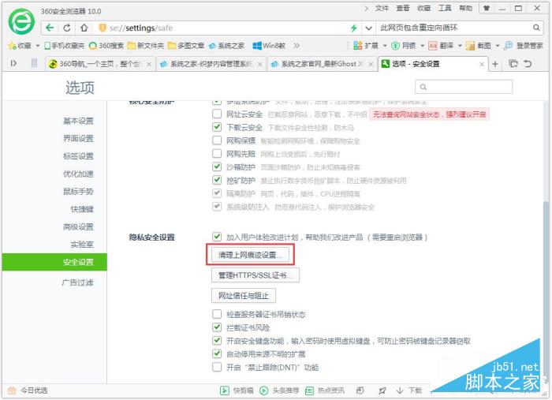Show more bookmarks with the chevron
This screenshot has width=552, height=400.
[297, 46]
